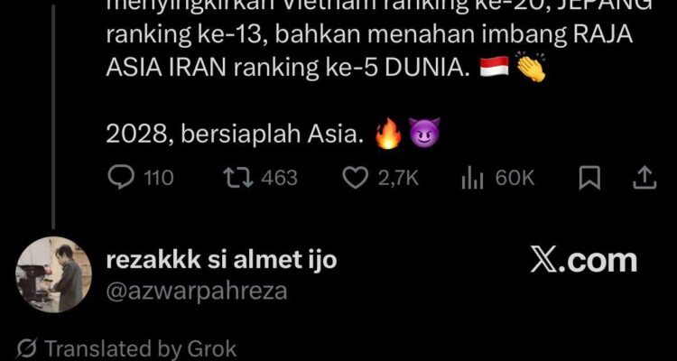677x361 pixels.
Task: Click the fire emoji in the post
Action: (x=388, y=134)
